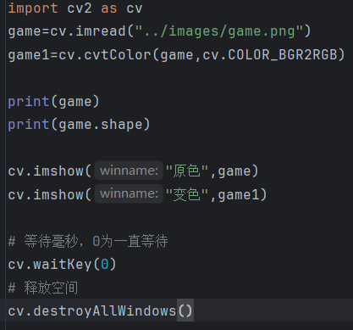This screenshot has width=353, height=330.
Task: Click the 'import cv2 as cv' line
Action: [75, 8]
